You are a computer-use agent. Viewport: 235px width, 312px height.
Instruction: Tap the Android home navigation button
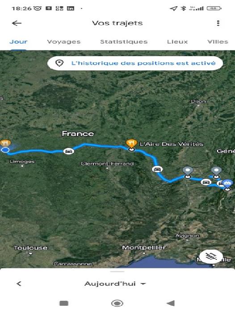tap(117, 303)
